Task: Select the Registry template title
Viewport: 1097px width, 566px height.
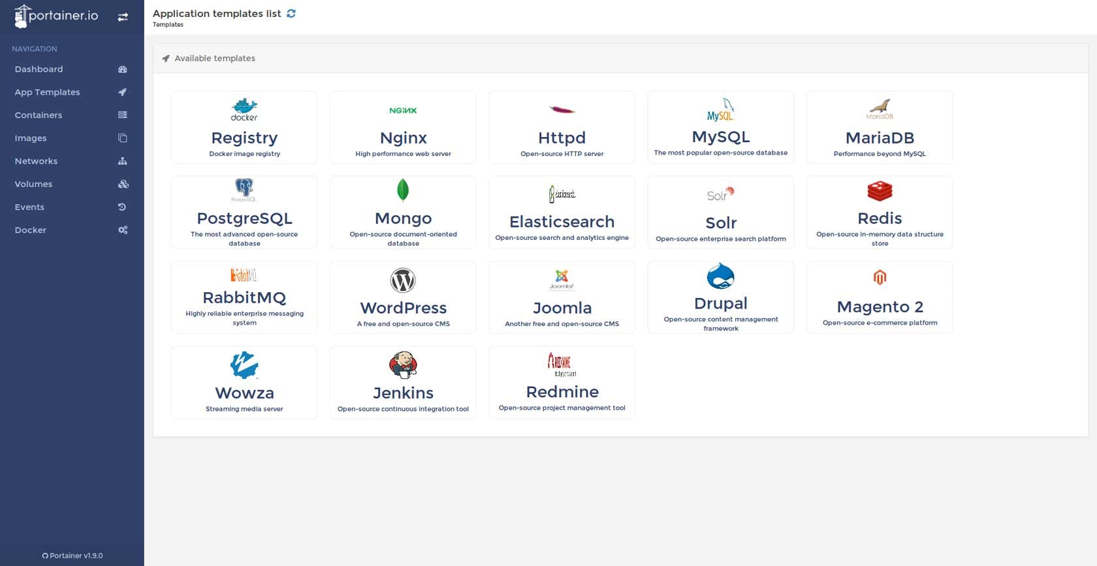Action: pyautogui.click(x=244, y=138)
